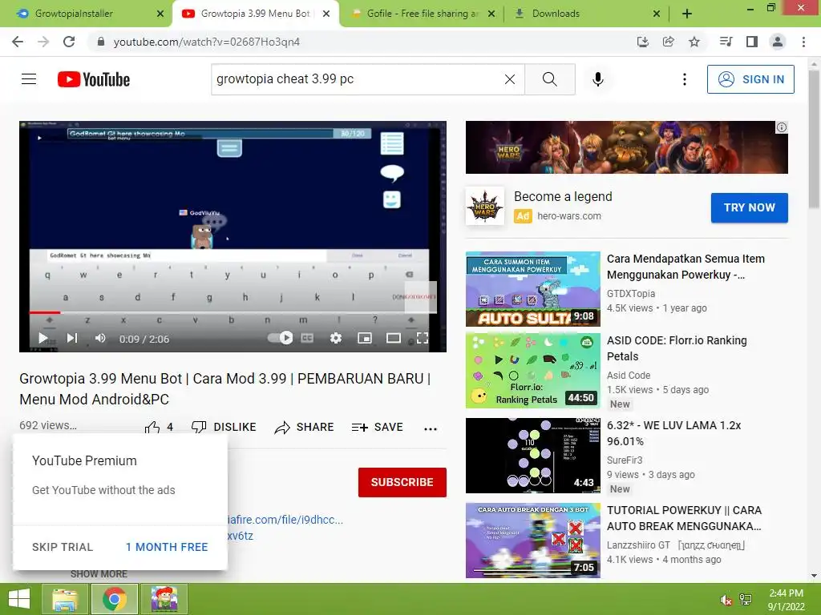
Task: Click the address bar URL
Action: click(x=207, y=42)
